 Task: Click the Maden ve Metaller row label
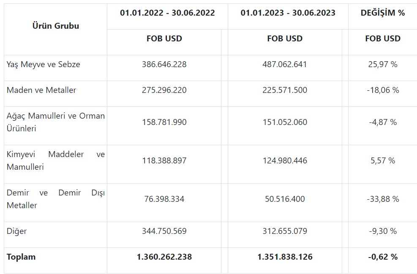[41, 90]
